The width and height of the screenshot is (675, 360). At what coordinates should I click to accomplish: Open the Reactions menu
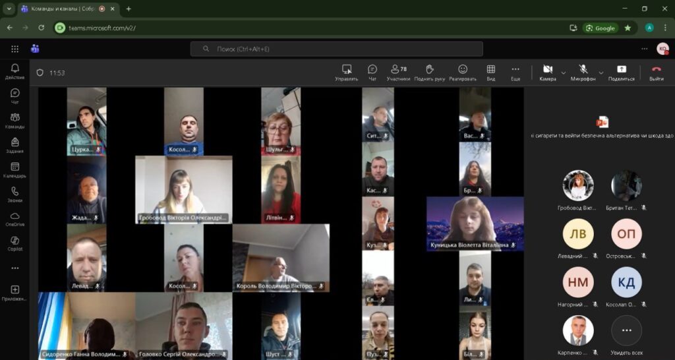pyautogui.click(x=463, y=72)
